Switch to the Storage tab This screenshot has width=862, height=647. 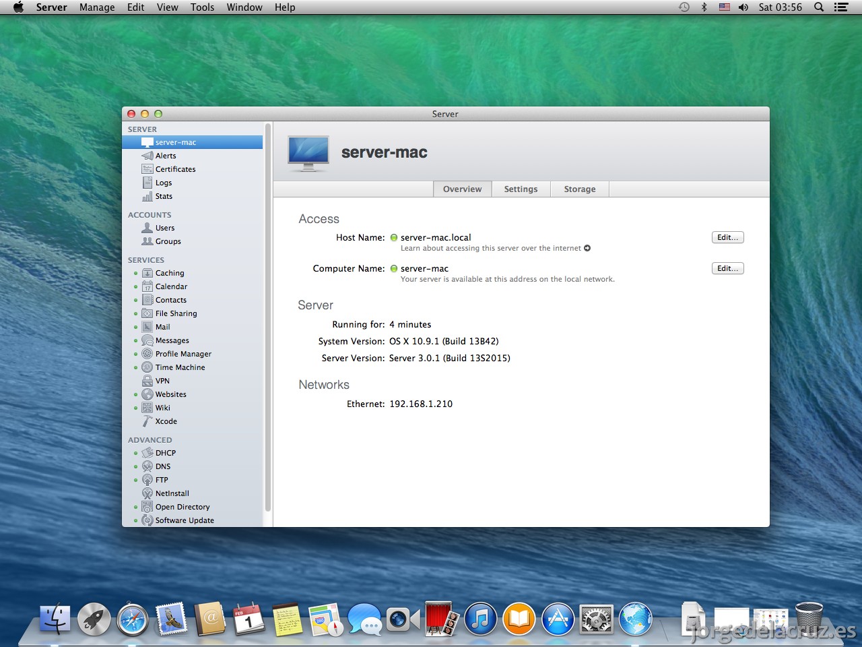[580, 189]
